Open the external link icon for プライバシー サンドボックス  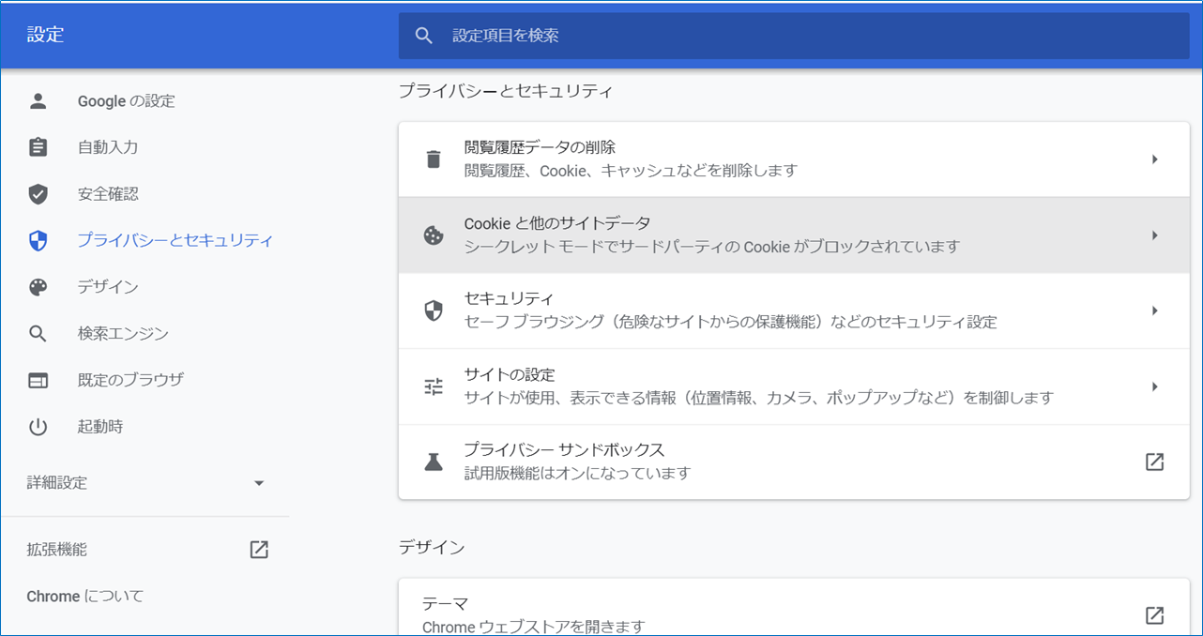[x=1154, y=462]
